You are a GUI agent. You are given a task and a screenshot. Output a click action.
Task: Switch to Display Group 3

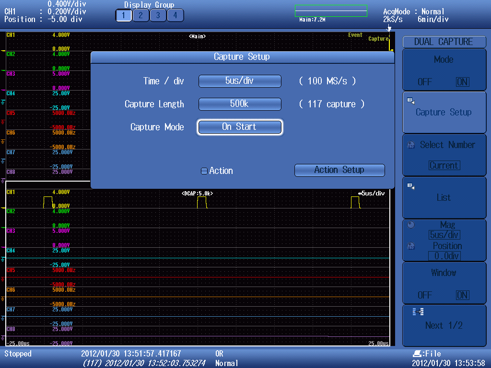pyautogui.click(x=158, y=15)
